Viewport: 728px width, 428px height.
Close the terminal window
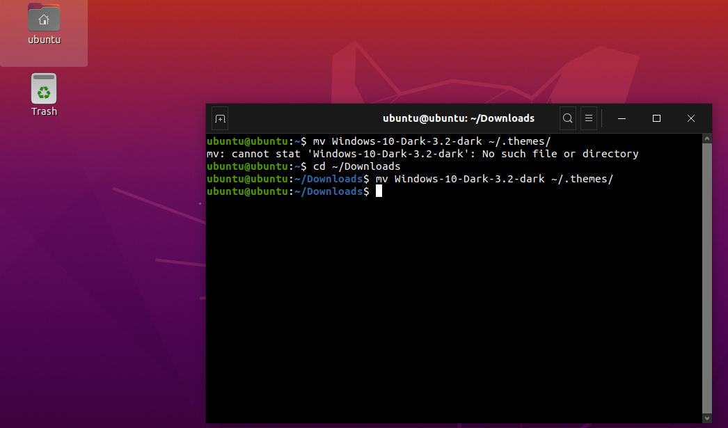(x=691, y=119)
